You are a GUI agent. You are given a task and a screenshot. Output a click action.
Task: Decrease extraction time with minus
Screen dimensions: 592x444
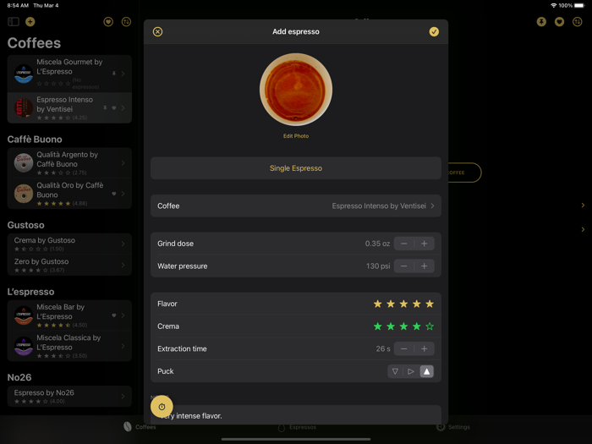point(404,348)
